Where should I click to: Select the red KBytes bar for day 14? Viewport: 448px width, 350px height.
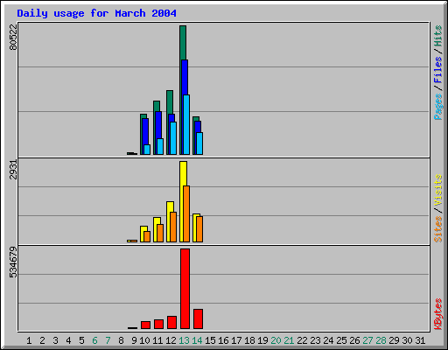coord(198,318)
